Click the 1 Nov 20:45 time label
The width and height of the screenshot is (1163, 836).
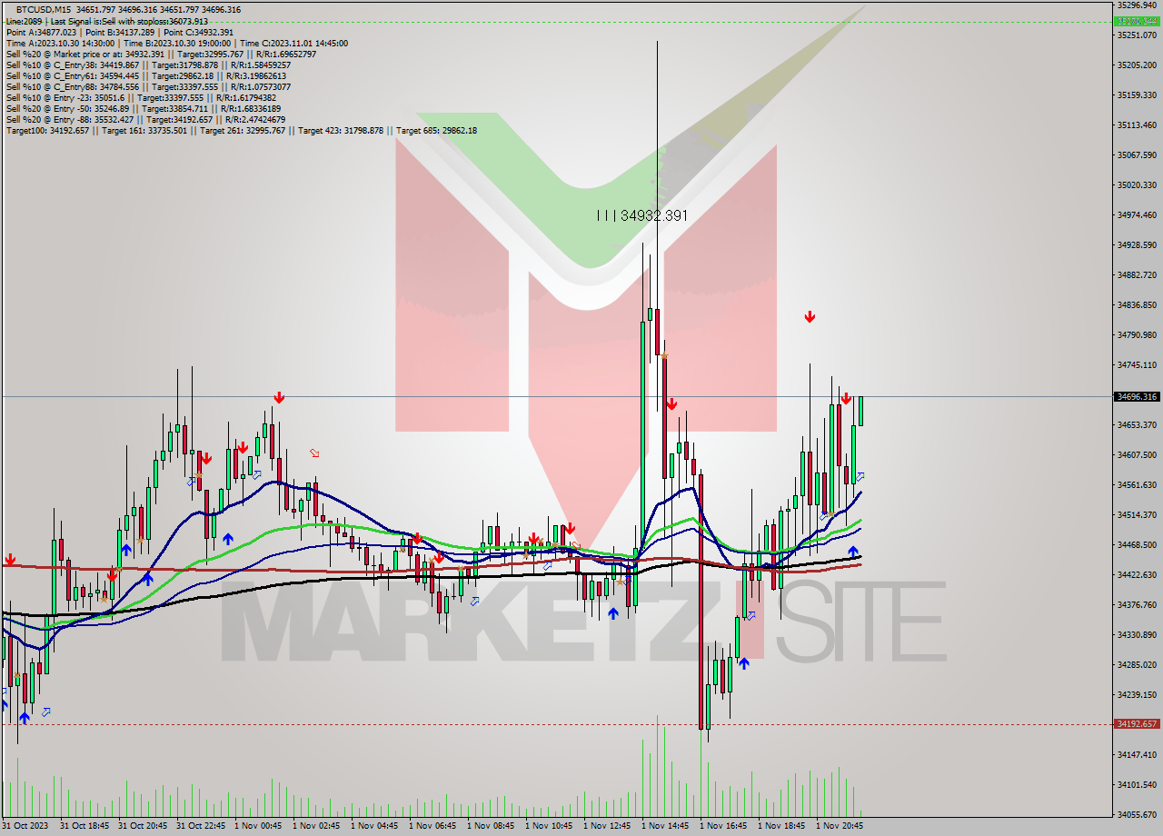[840, 826]
